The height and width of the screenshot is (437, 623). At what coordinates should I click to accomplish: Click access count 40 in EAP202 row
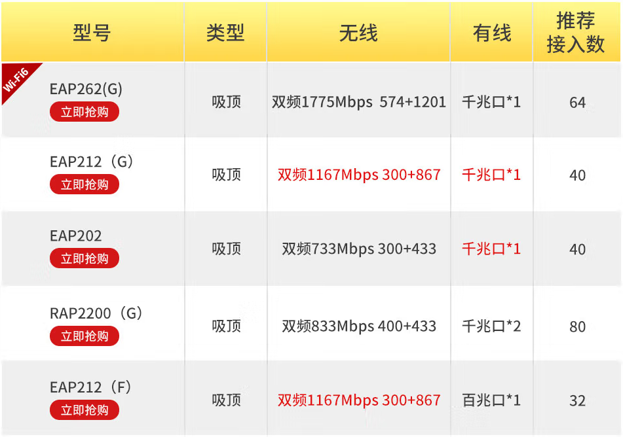coord(577,250)
